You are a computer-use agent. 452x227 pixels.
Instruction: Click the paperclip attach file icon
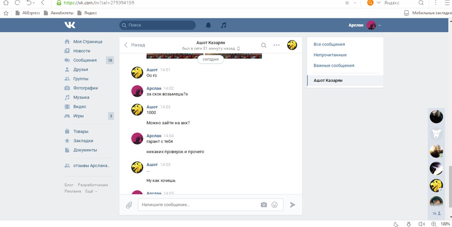click(129, 205)
